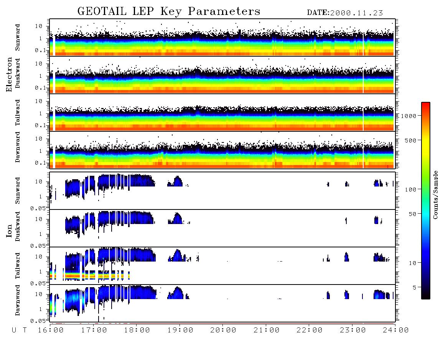The image size is (438, 337).
Task: Click the 17:00 time tick label
Action: pos(94,330)
